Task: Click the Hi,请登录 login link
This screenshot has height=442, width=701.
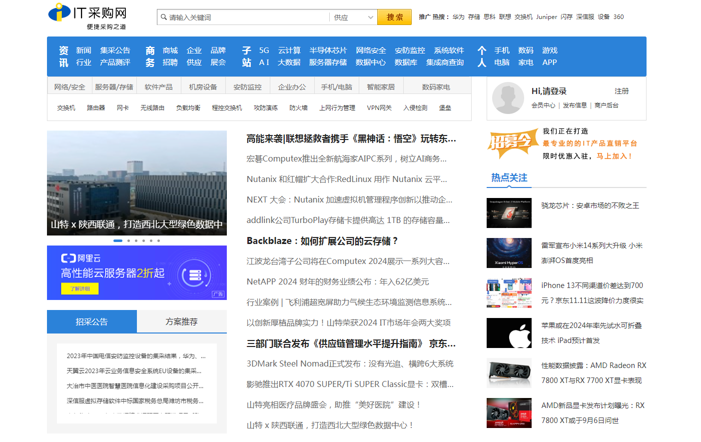Action: pyautogui.click(x=549, y=91)
